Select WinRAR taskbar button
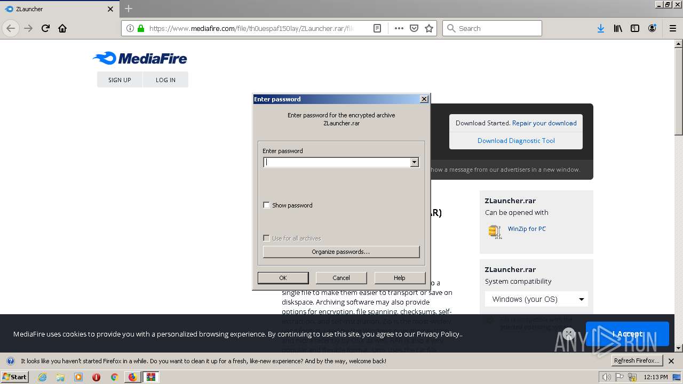This screenshot has height=384, width=683. point(151,377)
